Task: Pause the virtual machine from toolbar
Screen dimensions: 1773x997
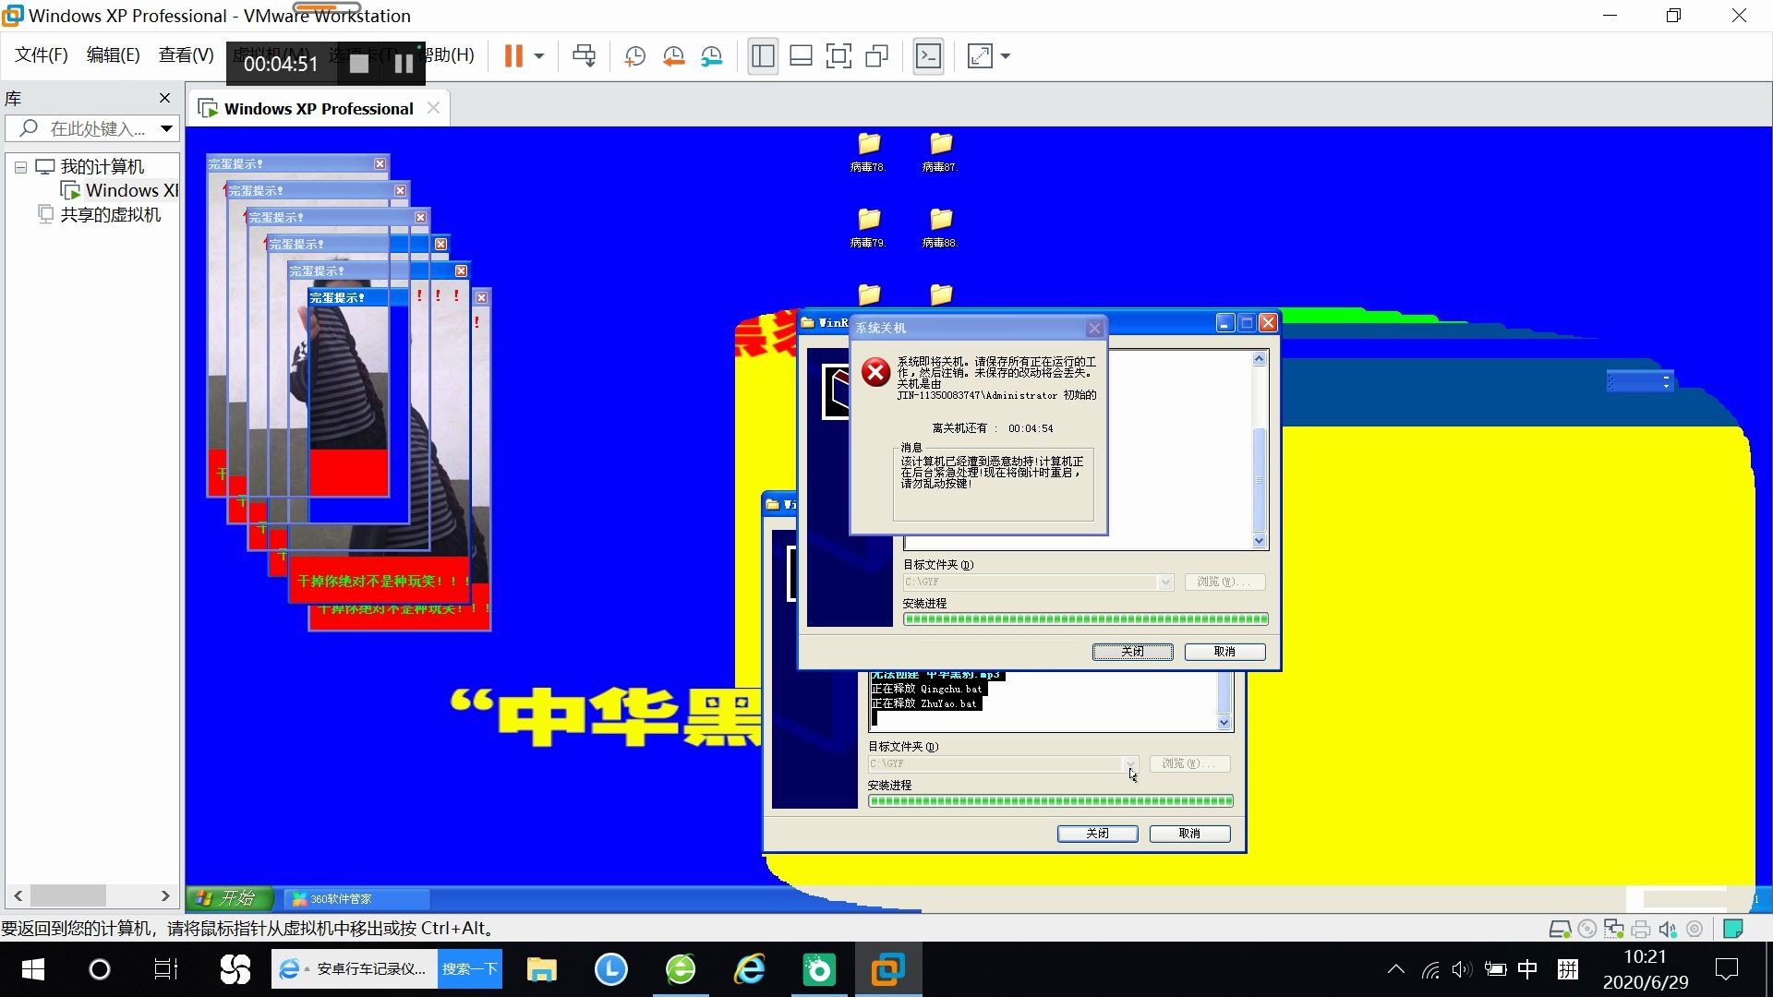Action: [x=513, y=56]
